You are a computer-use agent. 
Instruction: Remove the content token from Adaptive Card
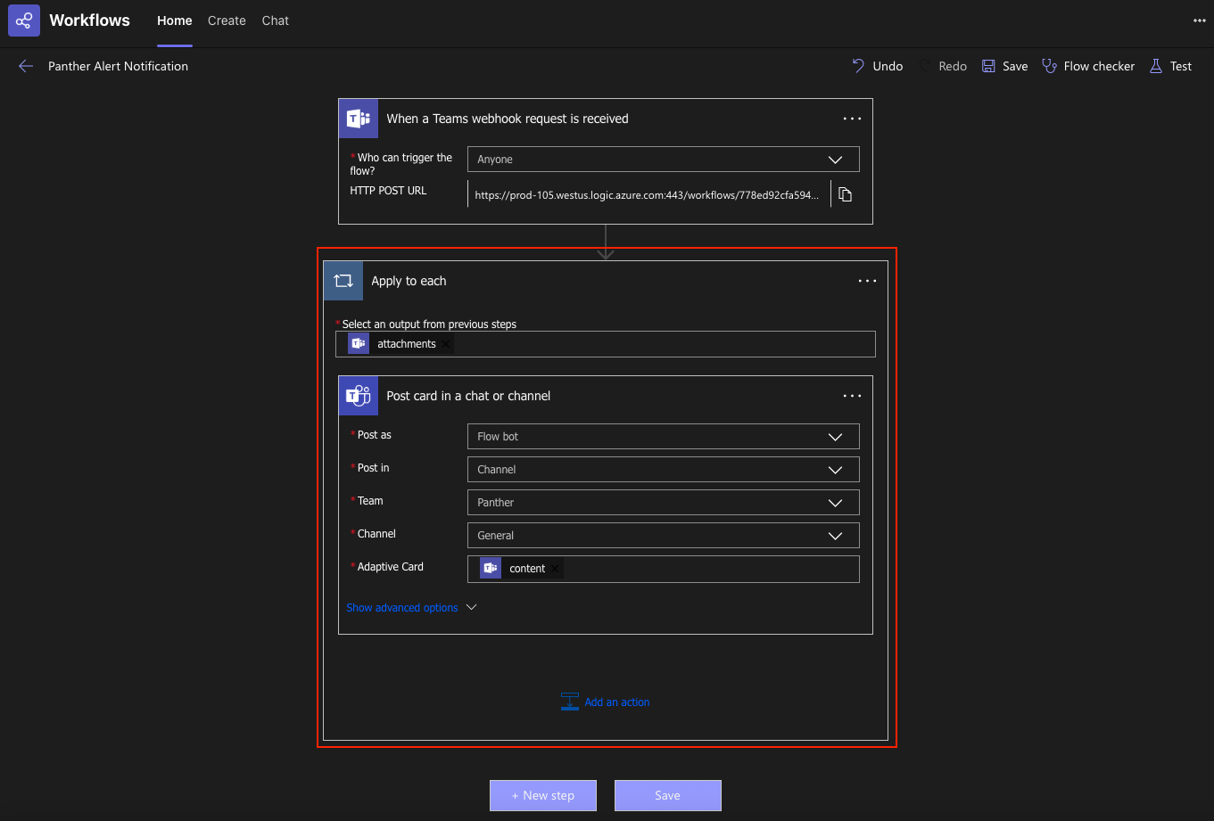[555, 569]
